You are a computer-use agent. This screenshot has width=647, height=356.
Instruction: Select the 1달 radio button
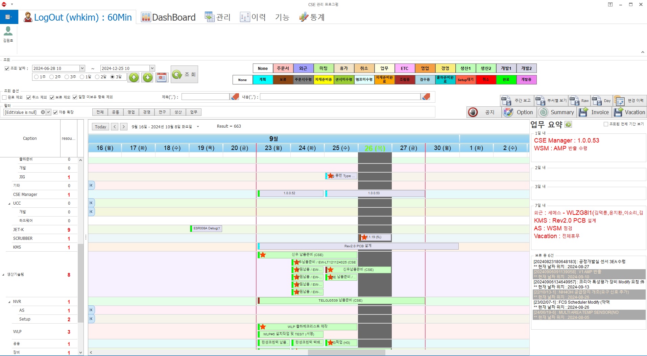click(x=82, y=77)
